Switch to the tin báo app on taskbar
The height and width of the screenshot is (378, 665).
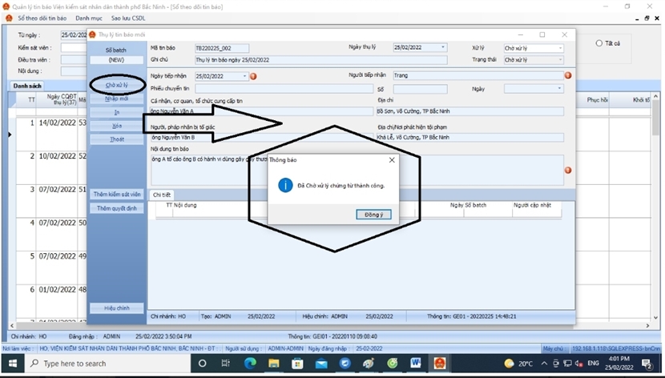click(440, 364)
